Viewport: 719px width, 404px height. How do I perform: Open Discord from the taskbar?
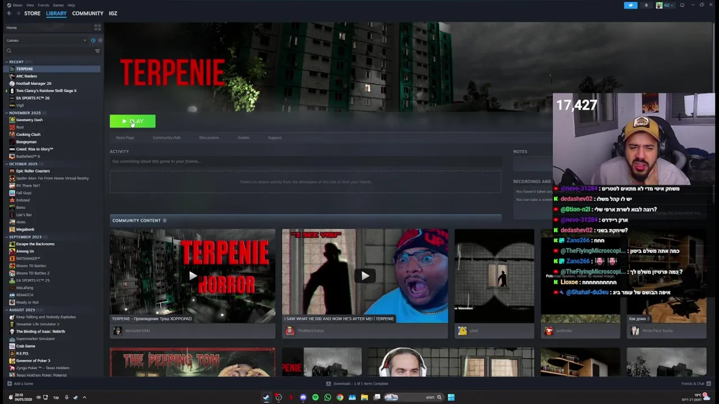point(303,398)
